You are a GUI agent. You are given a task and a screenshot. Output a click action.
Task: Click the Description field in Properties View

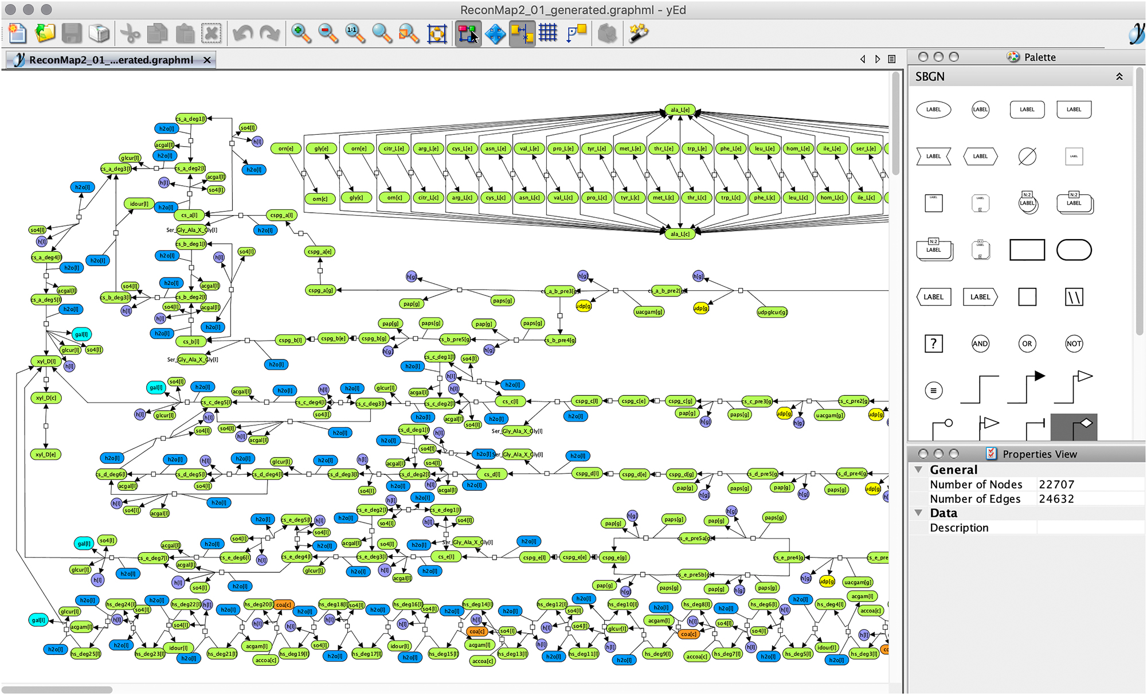pos(1089,528)
